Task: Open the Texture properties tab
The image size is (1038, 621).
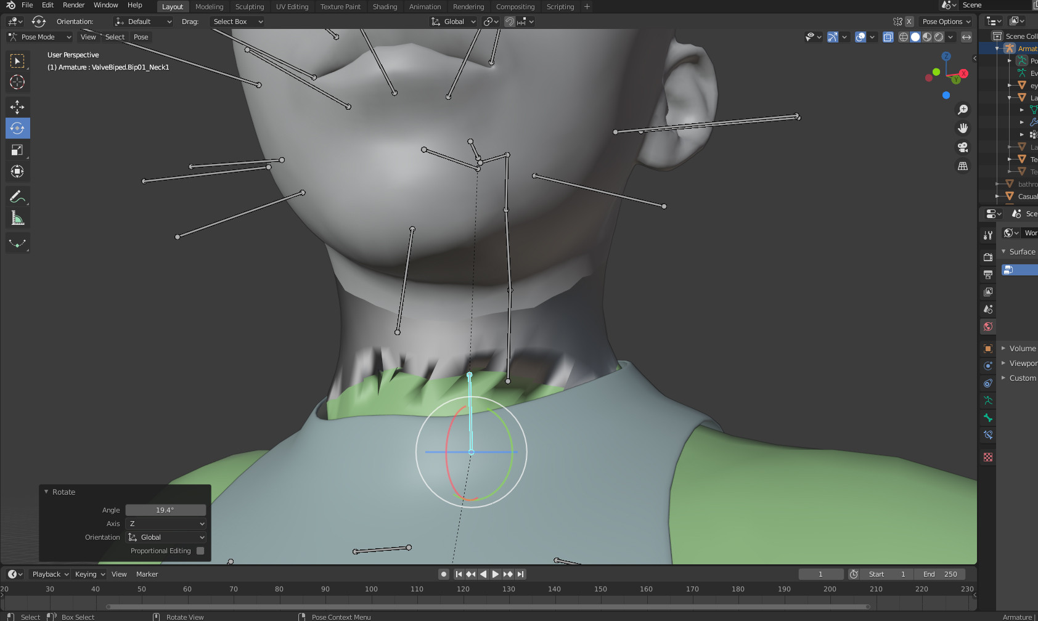Action: click(988, 457)
